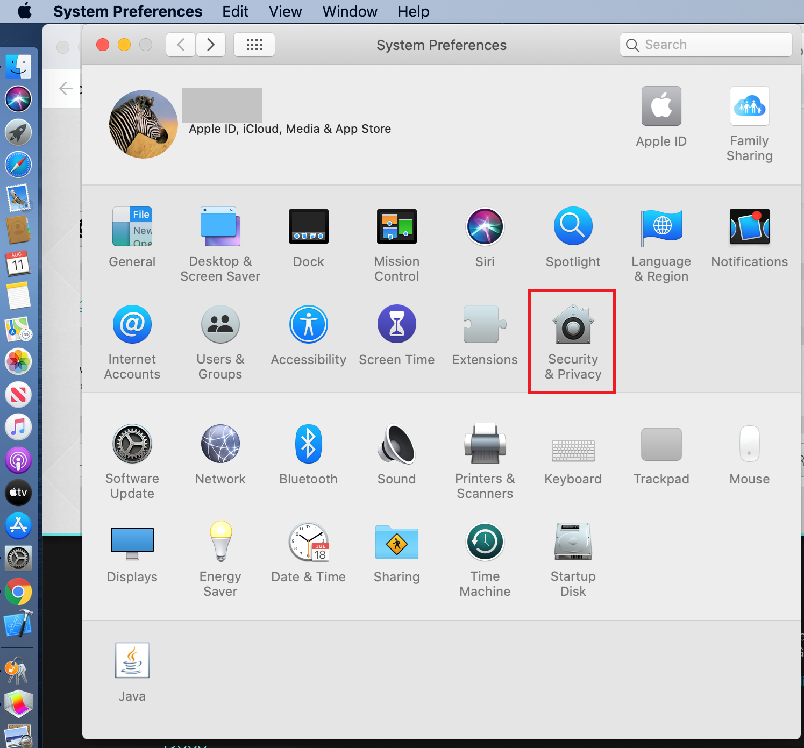The width and height of the screenshot is (804, 748).
Task: Open Podcasts from the Dock
Action: tap(18, 460)
